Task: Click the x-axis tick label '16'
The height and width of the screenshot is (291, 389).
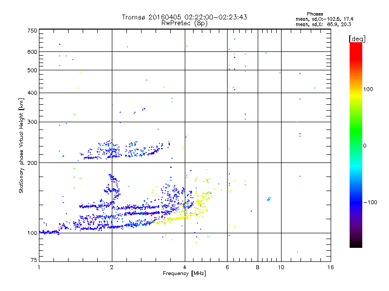Action: [x=331, y=267]
